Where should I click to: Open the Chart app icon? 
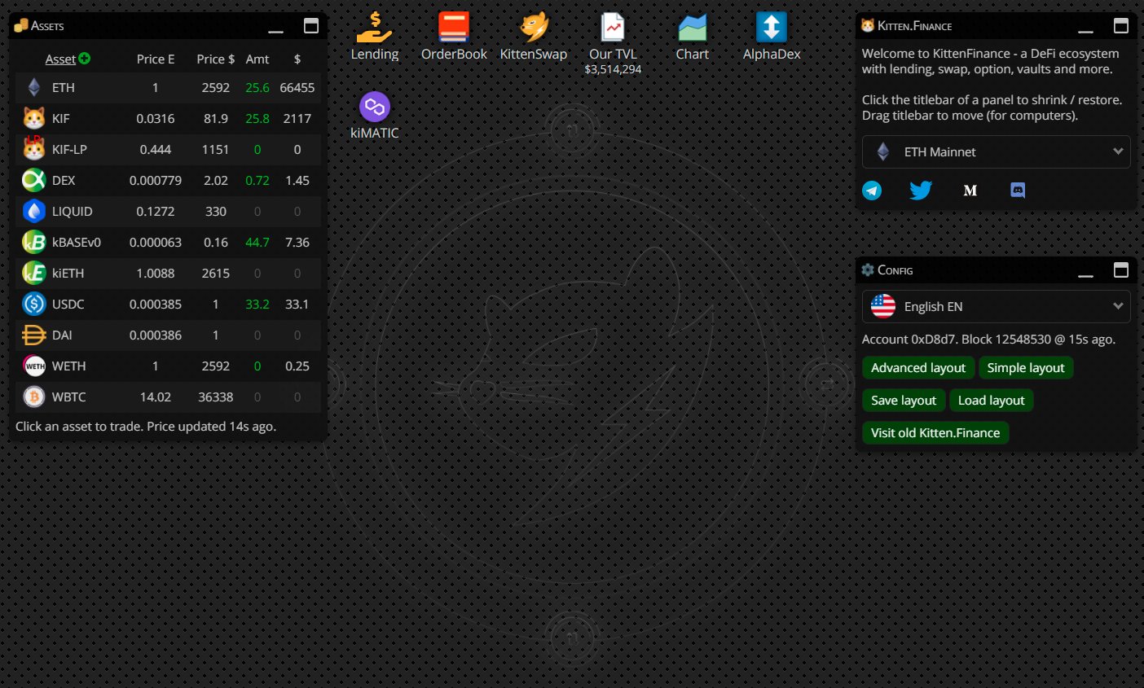coord(693,28)
